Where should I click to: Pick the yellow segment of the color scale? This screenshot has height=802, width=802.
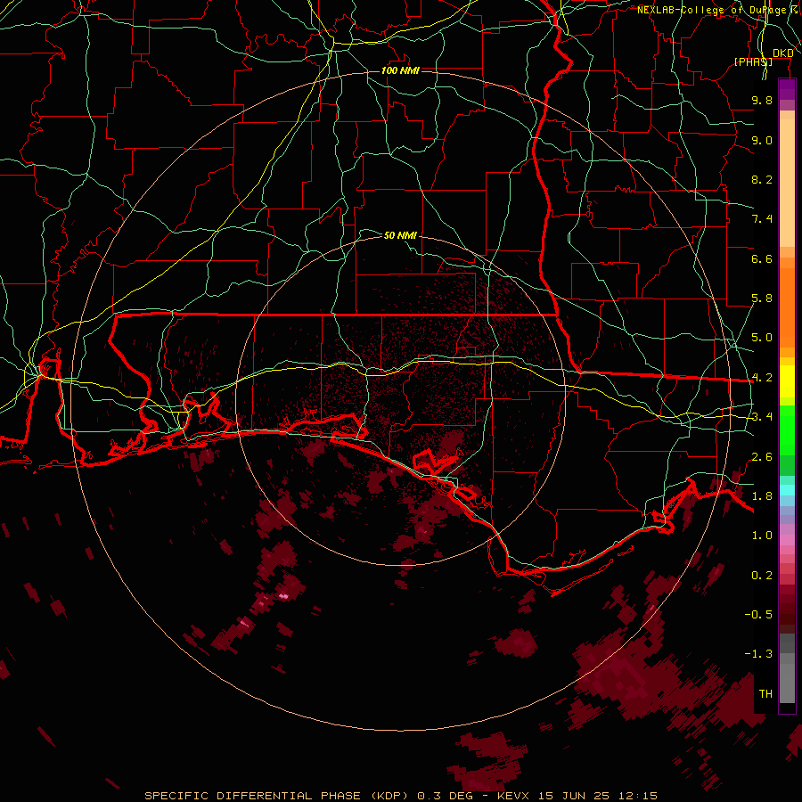click(x=787, y=381)
